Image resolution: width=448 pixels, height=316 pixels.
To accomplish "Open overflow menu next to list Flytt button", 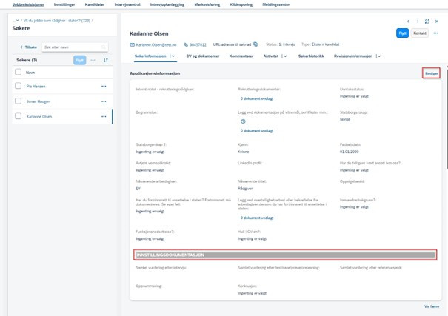I will tap(93, 60).
